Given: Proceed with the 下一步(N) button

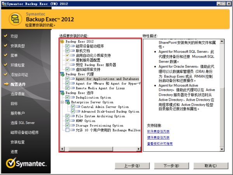Looking at the screenshot, I should point(171,166).
